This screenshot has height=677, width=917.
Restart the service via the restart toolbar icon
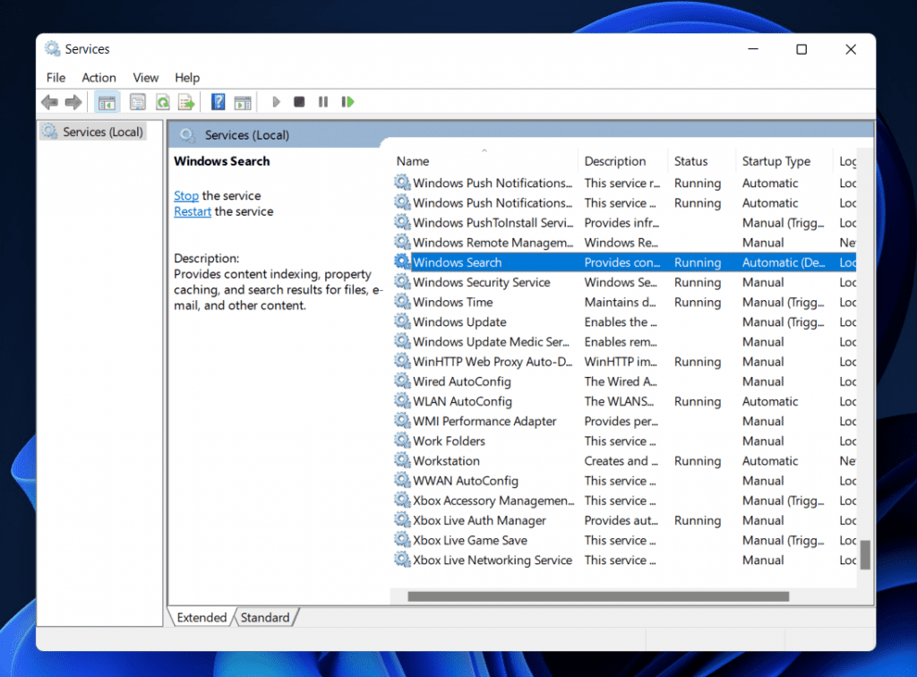pos(347,101)
